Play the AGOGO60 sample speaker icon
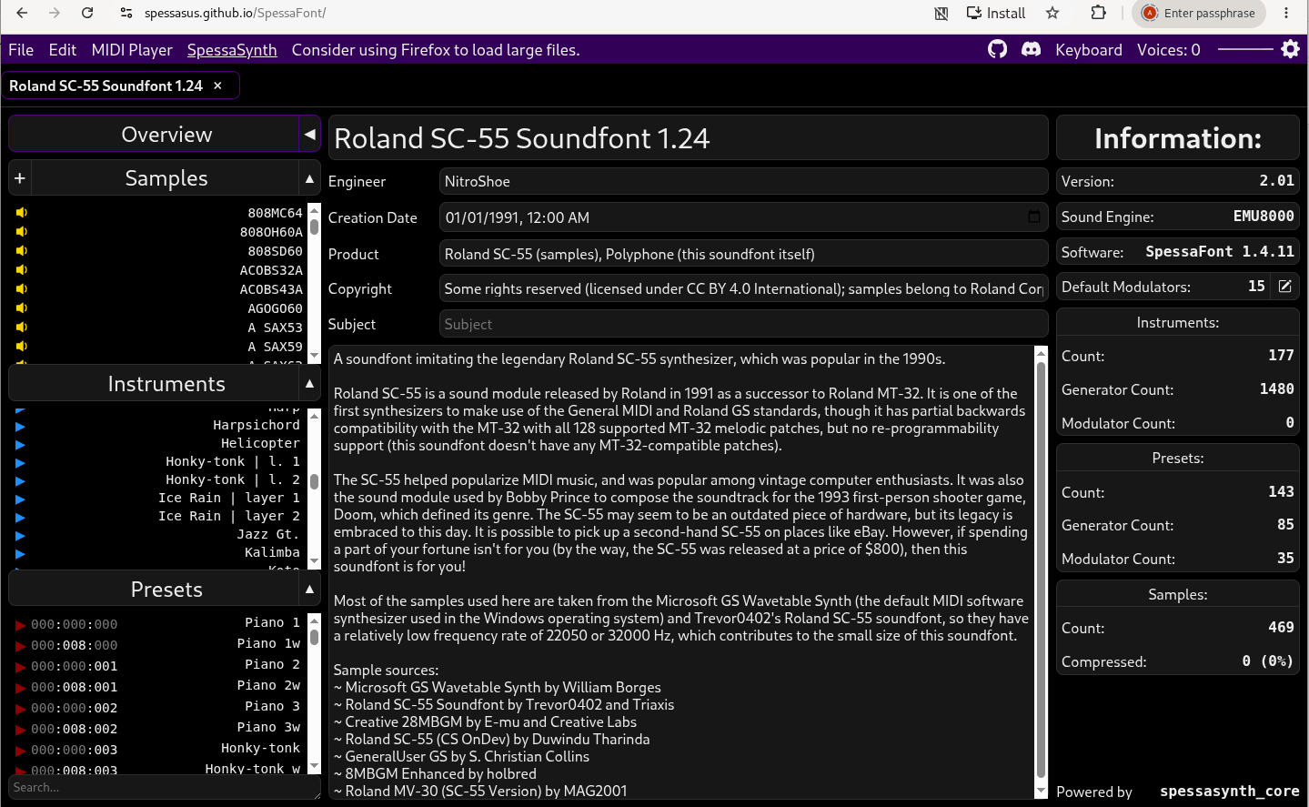 [22, 308]
